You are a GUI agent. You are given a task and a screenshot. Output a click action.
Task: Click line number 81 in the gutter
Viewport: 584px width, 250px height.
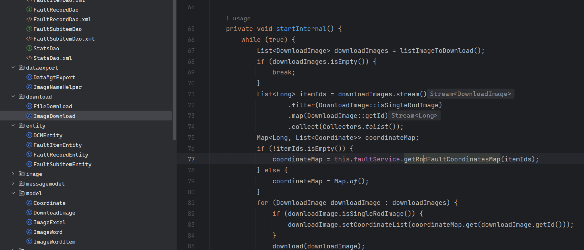(191, 203)
